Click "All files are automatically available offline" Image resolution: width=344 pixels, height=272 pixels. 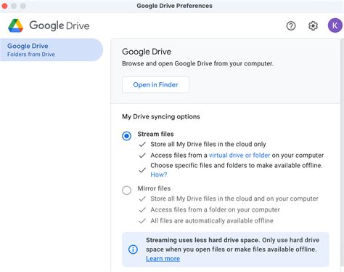click(x=212, y=221)
